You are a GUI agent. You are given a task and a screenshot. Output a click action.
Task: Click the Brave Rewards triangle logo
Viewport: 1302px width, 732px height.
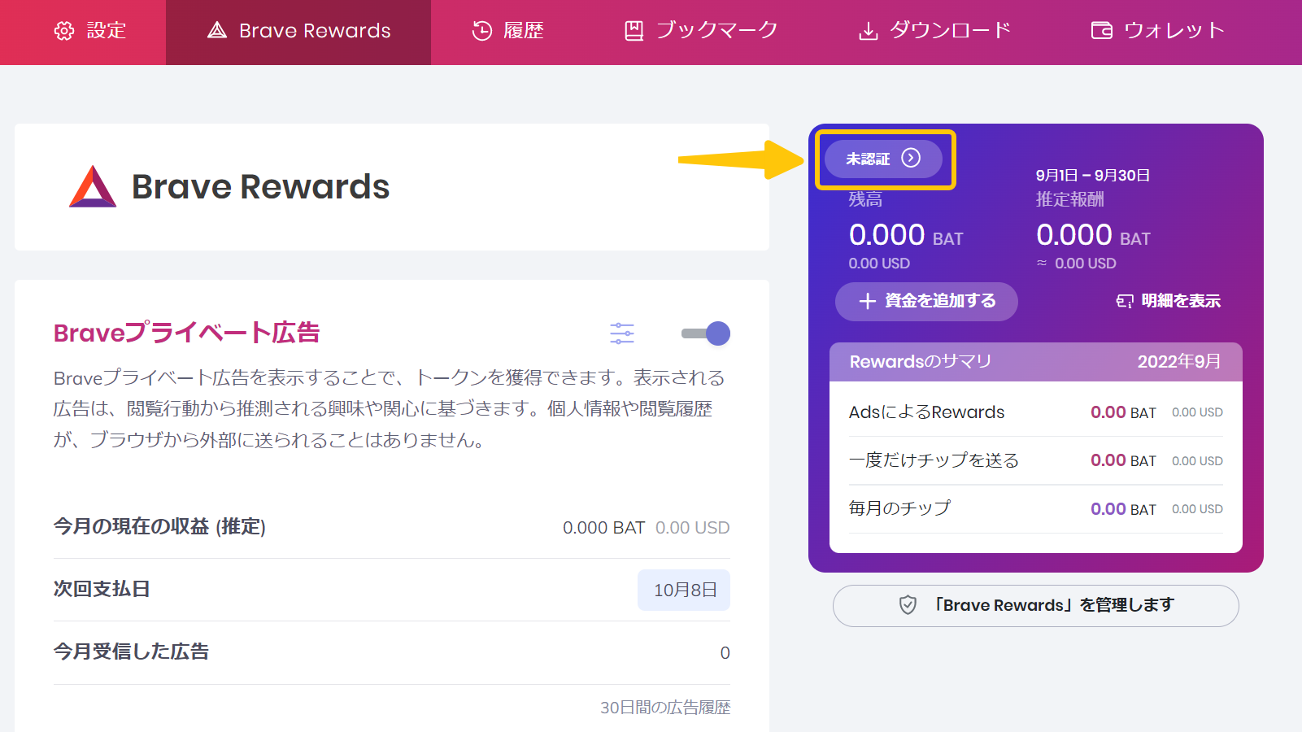pyautogui.click(x=93, y=186)
